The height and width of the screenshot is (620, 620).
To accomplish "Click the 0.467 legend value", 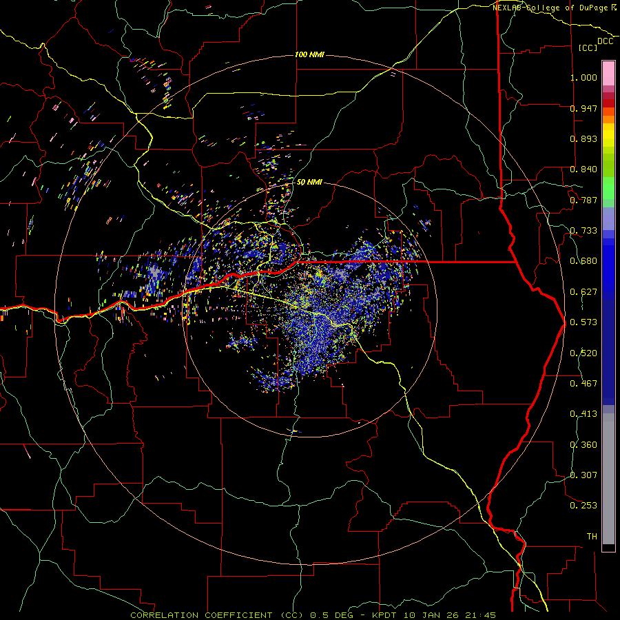I will [583, 384].
